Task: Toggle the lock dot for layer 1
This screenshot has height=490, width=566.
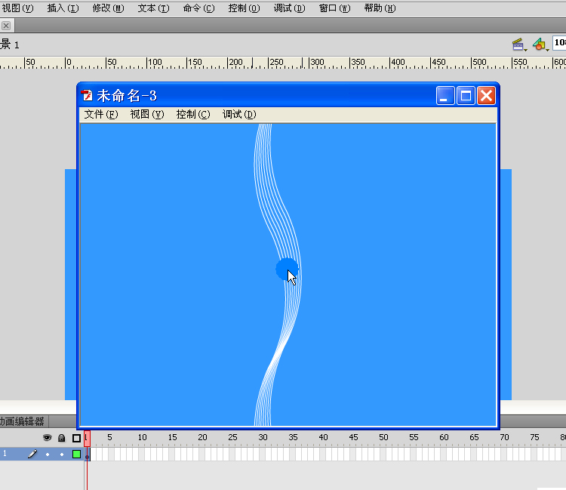Action: click(x=62, y=455)
